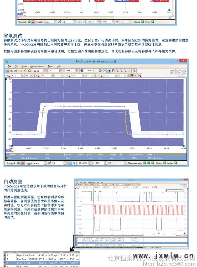The width and height of the screenshot is (197, 267).
Task: Open the File menu
Action: pos(9,66)
